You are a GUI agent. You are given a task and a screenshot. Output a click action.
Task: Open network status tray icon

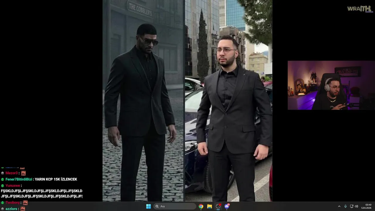coord(352,206)
